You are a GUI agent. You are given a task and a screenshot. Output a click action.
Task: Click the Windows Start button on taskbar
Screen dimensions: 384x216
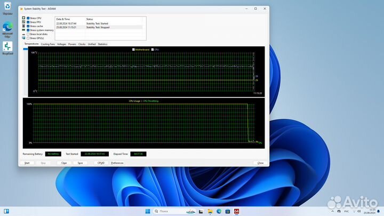pyautogui.click(x=148, y=212)
